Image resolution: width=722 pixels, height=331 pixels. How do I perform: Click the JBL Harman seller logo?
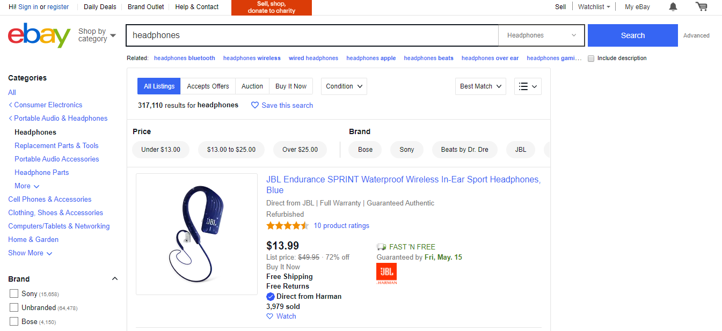coord(386,273)
